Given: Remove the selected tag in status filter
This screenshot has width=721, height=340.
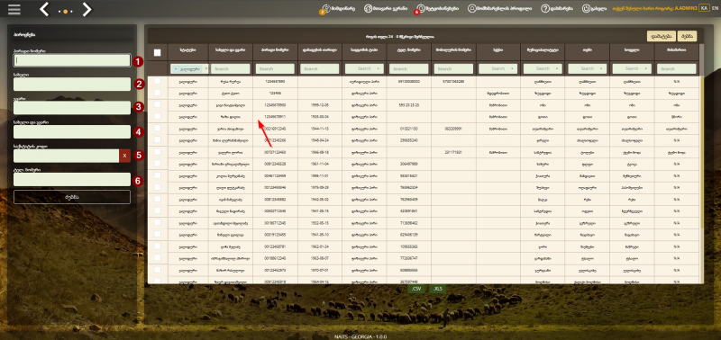Looking at the screenshot, I should click(176, 69).
